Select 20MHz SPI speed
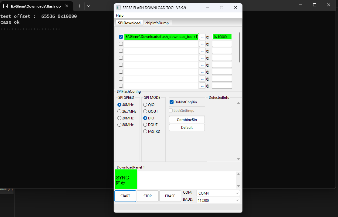The width and height of the screenshot is (338, 217). click(125, 118)
